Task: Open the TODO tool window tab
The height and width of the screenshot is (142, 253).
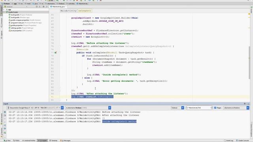Action: [x=16, y=140]
